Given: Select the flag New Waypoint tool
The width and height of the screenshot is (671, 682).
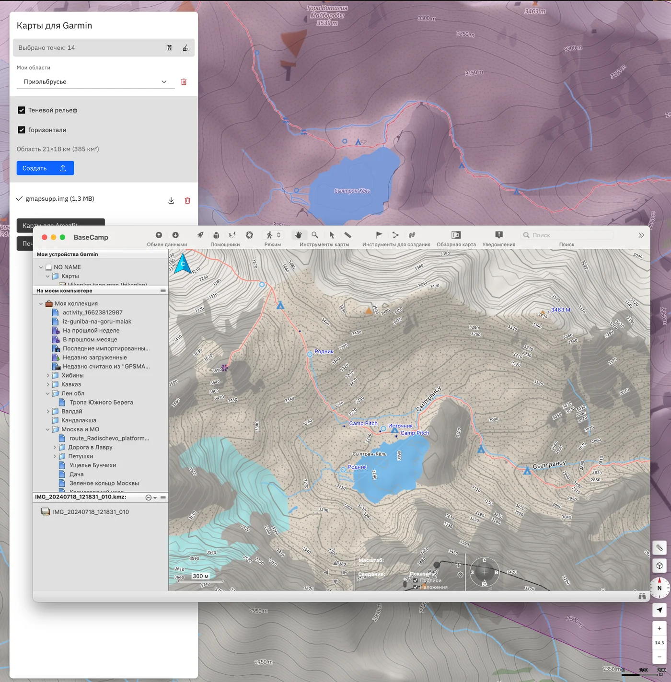Looking at the screenshot, I should click(379, 235).
